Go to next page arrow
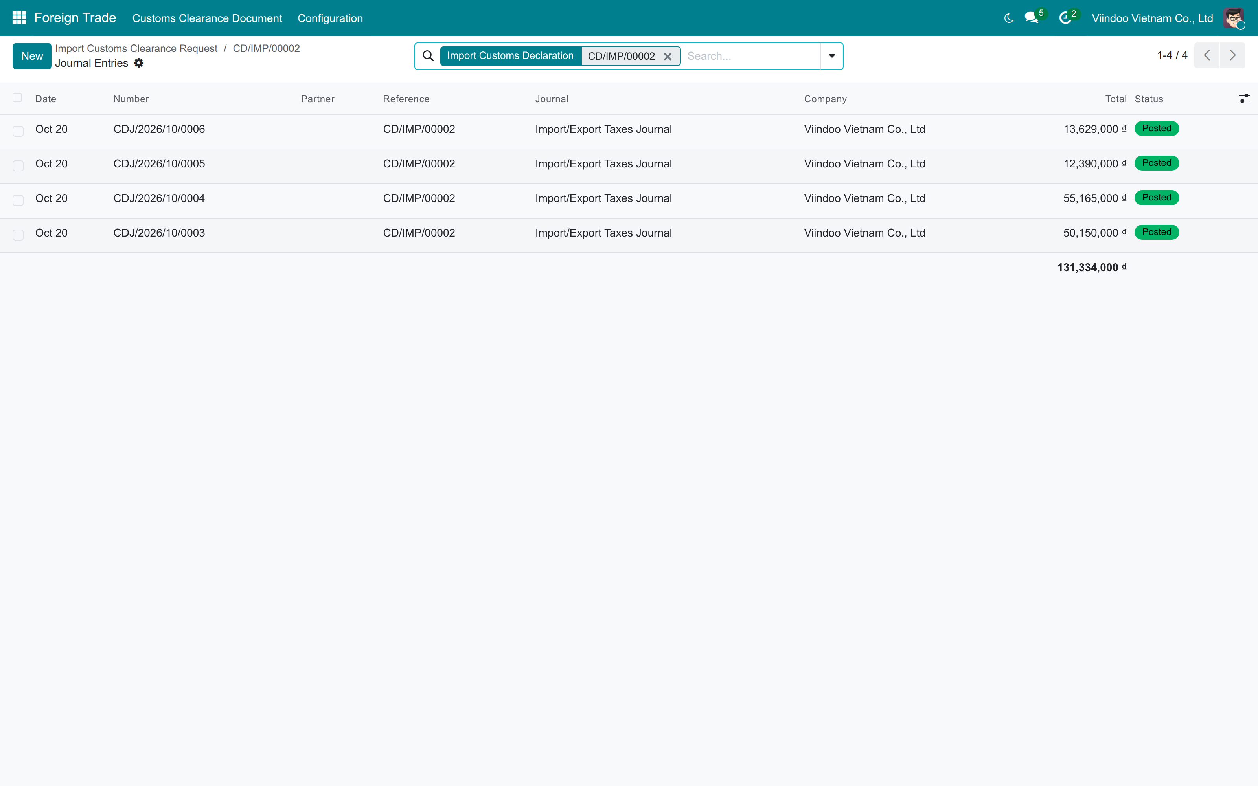This screenshot has height=786, width=1258. 1232,55
